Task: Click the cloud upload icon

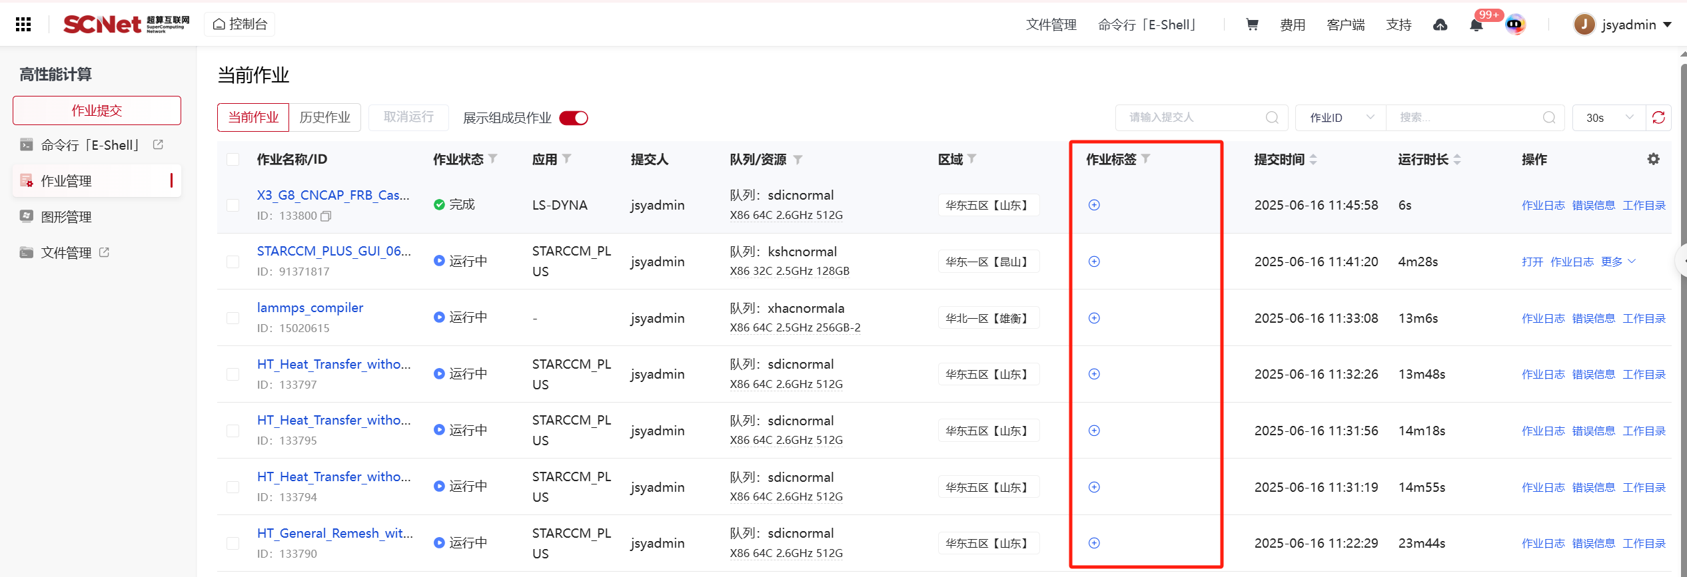Action: pos(1440,25)
